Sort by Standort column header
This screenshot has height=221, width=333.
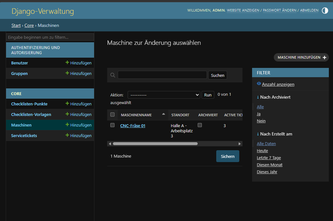(180, 115)
